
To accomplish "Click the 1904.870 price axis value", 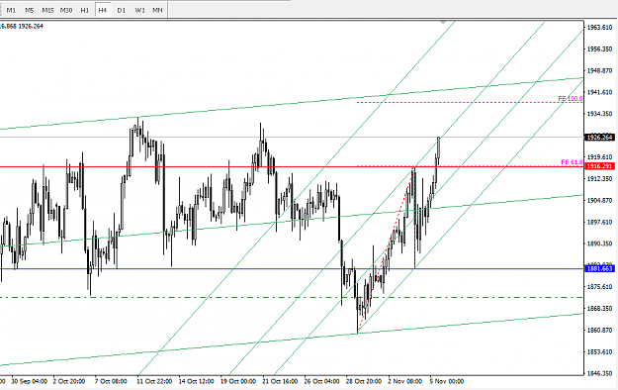I will pyautogui.click(x=599, y=201).
